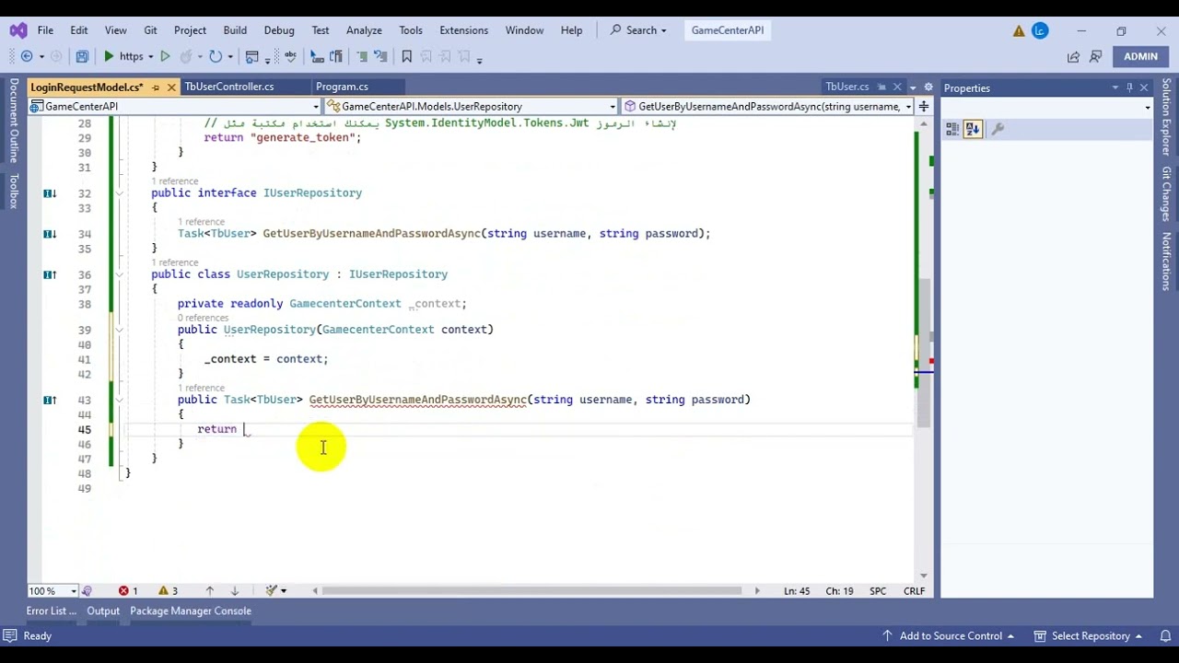Click Select Repository in status bar

pos(1086,635)
